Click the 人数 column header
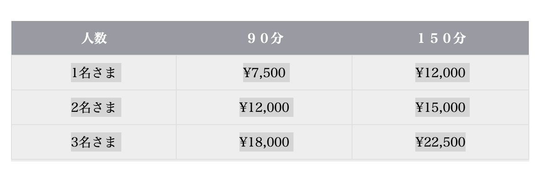Screen dimensions: 543x178 [94, 38]
